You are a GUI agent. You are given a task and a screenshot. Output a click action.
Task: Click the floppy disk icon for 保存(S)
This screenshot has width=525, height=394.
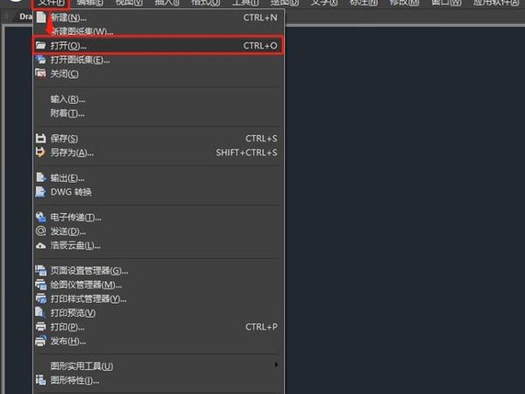[x=41, y=139]
